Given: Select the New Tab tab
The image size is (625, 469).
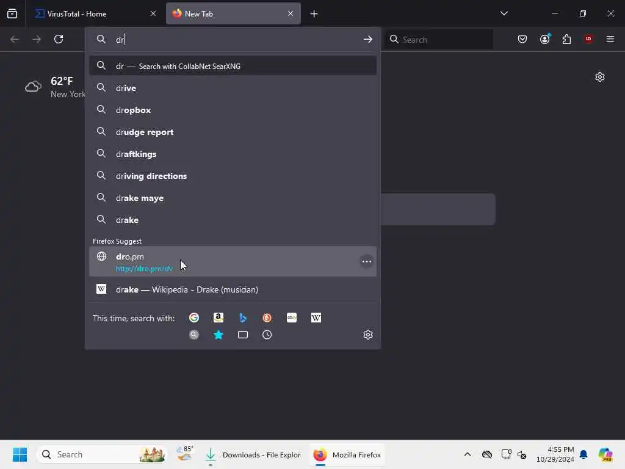Looking at the screenshot, I should tap(233, 13).
